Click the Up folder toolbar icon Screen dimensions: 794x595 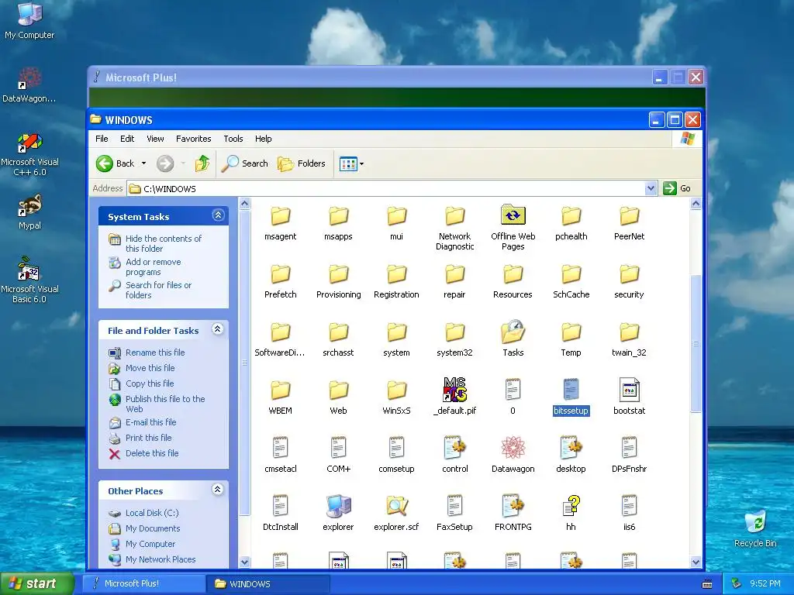click(202, 163)
